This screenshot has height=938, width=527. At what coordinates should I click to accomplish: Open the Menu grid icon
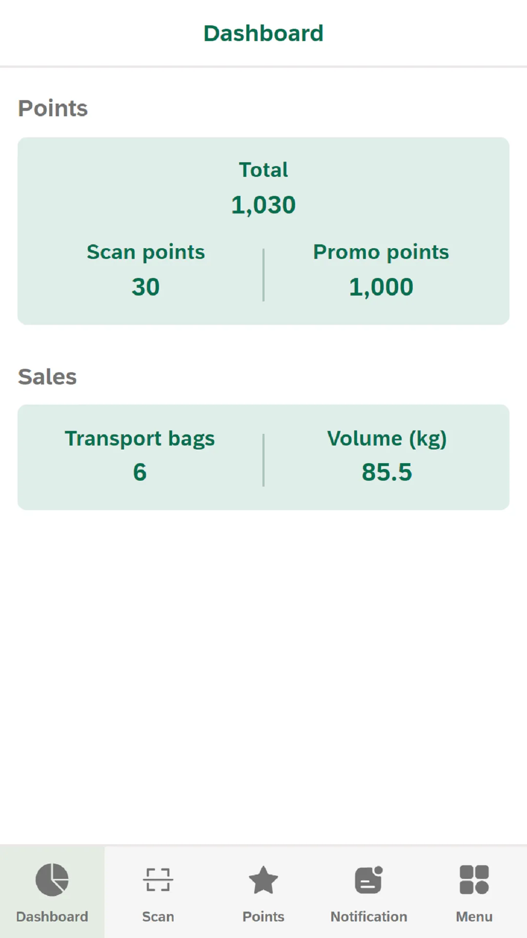coord(474,879)
